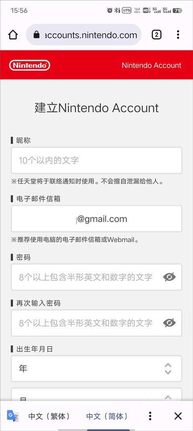Tap the Google Translate icon

(12, 416)
